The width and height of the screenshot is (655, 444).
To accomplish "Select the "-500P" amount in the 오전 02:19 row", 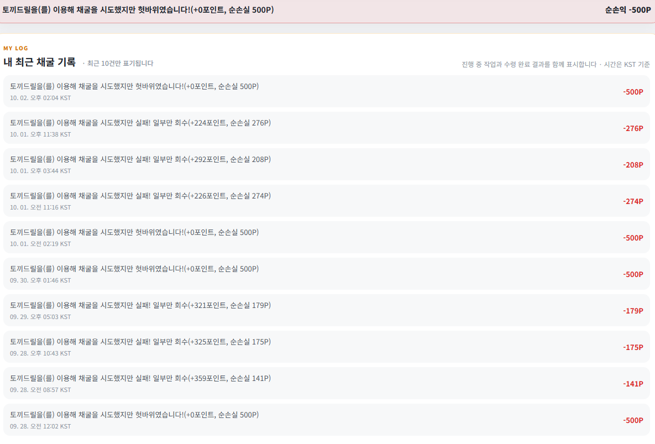I will (633, 238).
